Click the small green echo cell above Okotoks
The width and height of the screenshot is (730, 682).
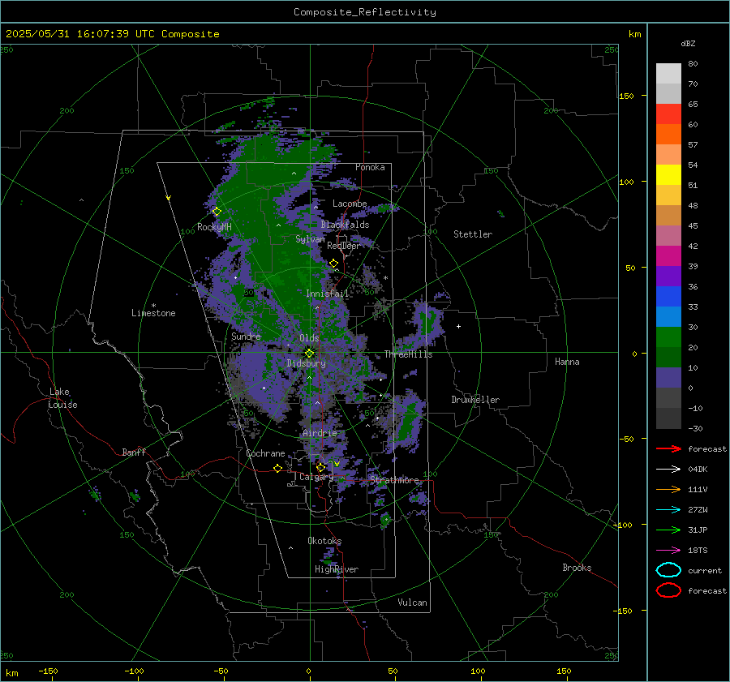[385, 519]
